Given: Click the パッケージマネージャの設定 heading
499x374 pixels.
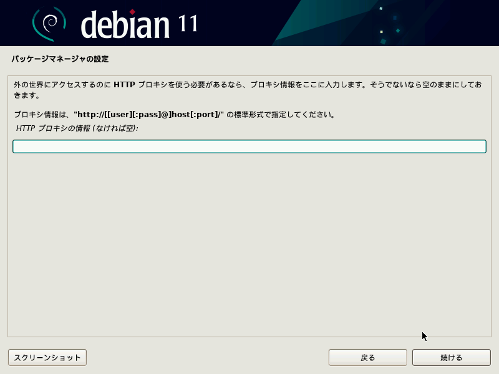Looking at the screenshot, I should click(60, 59).
